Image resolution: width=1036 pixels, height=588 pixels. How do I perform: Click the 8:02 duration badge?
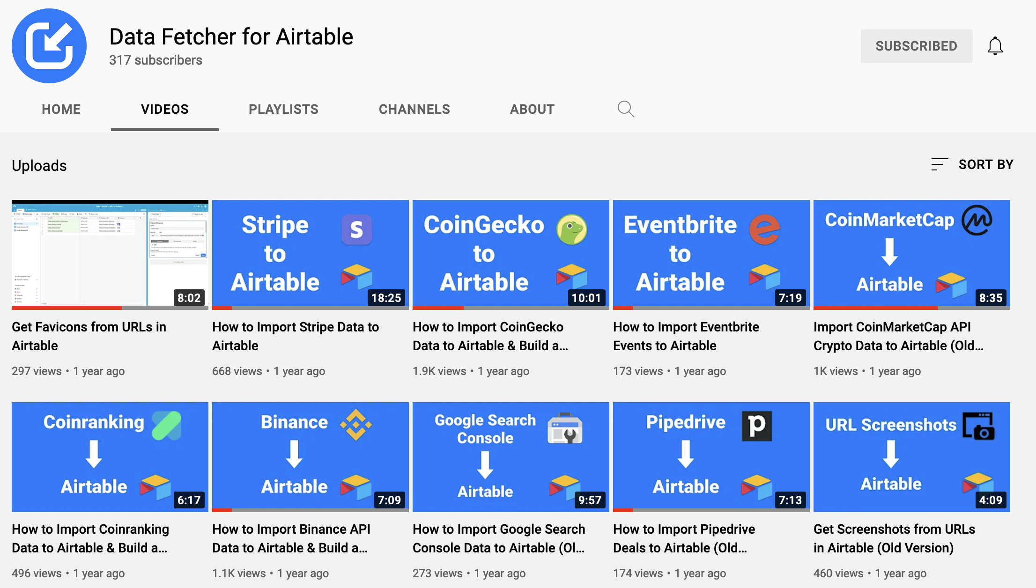tap(189, 298)
